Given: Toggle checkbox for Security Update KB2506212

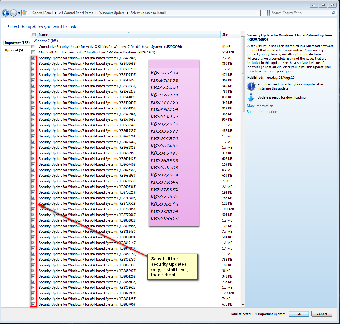Looking at the screenshot, I should pyautogui.click(x=33, y=69).
